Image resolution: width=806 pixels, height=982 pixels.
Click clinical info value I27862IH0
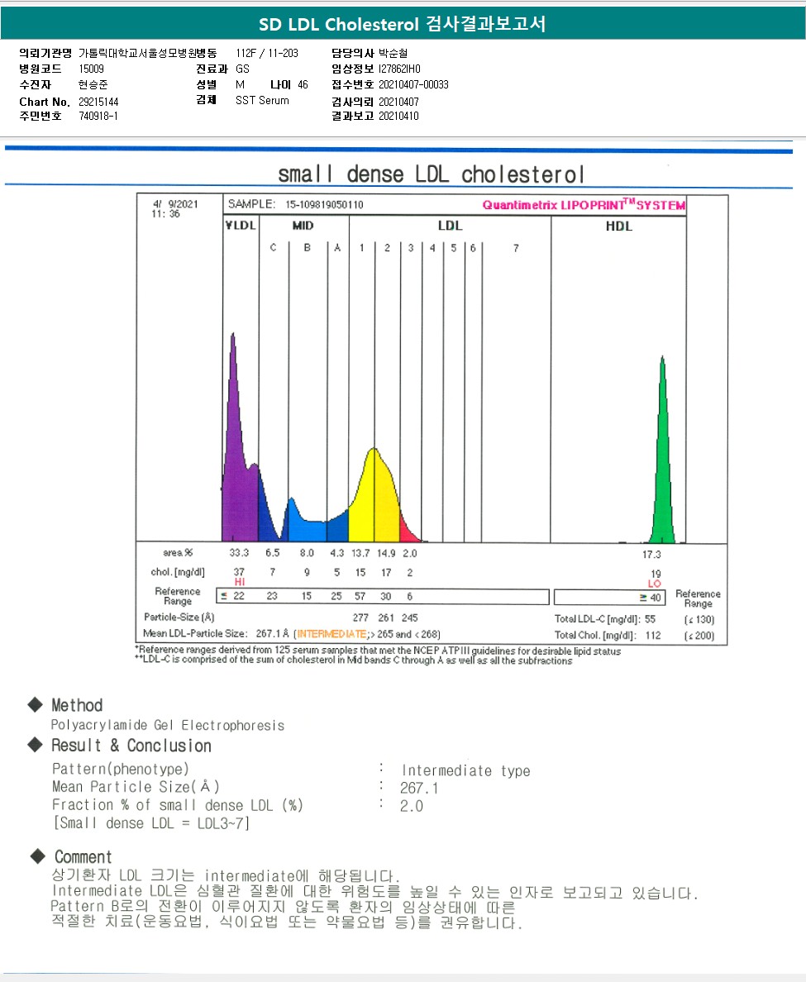(399, 69)
